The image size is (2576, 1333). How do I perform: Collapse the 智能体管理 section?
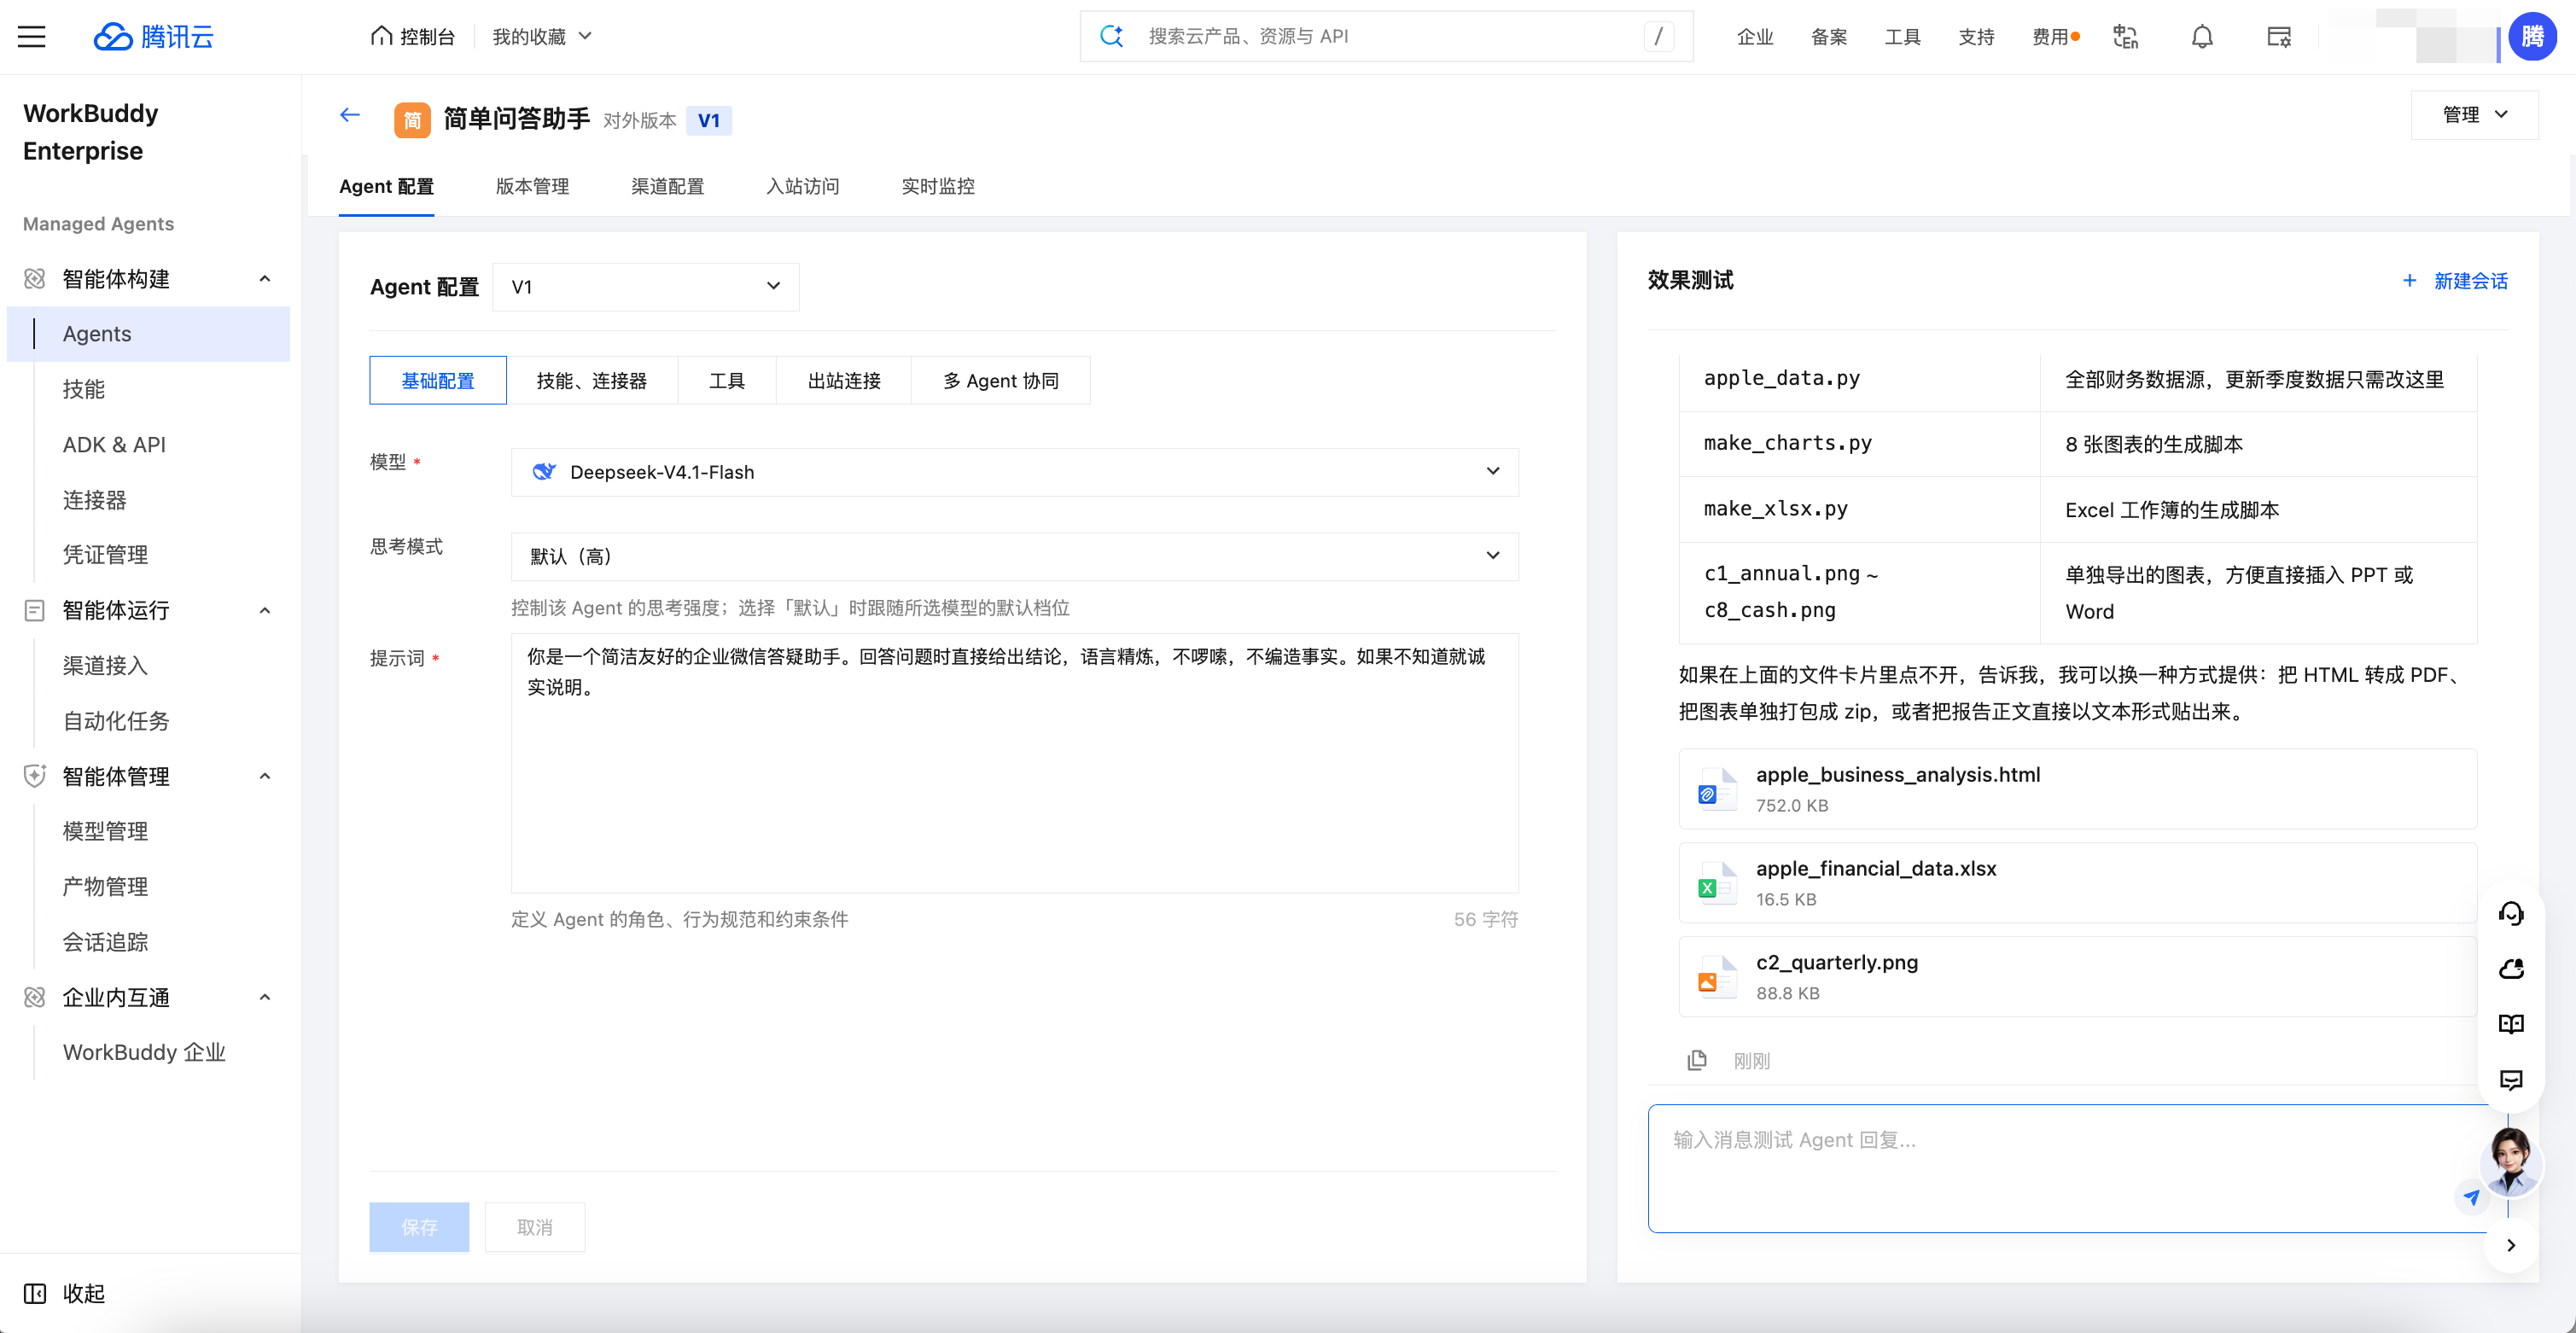pos(264,777)
